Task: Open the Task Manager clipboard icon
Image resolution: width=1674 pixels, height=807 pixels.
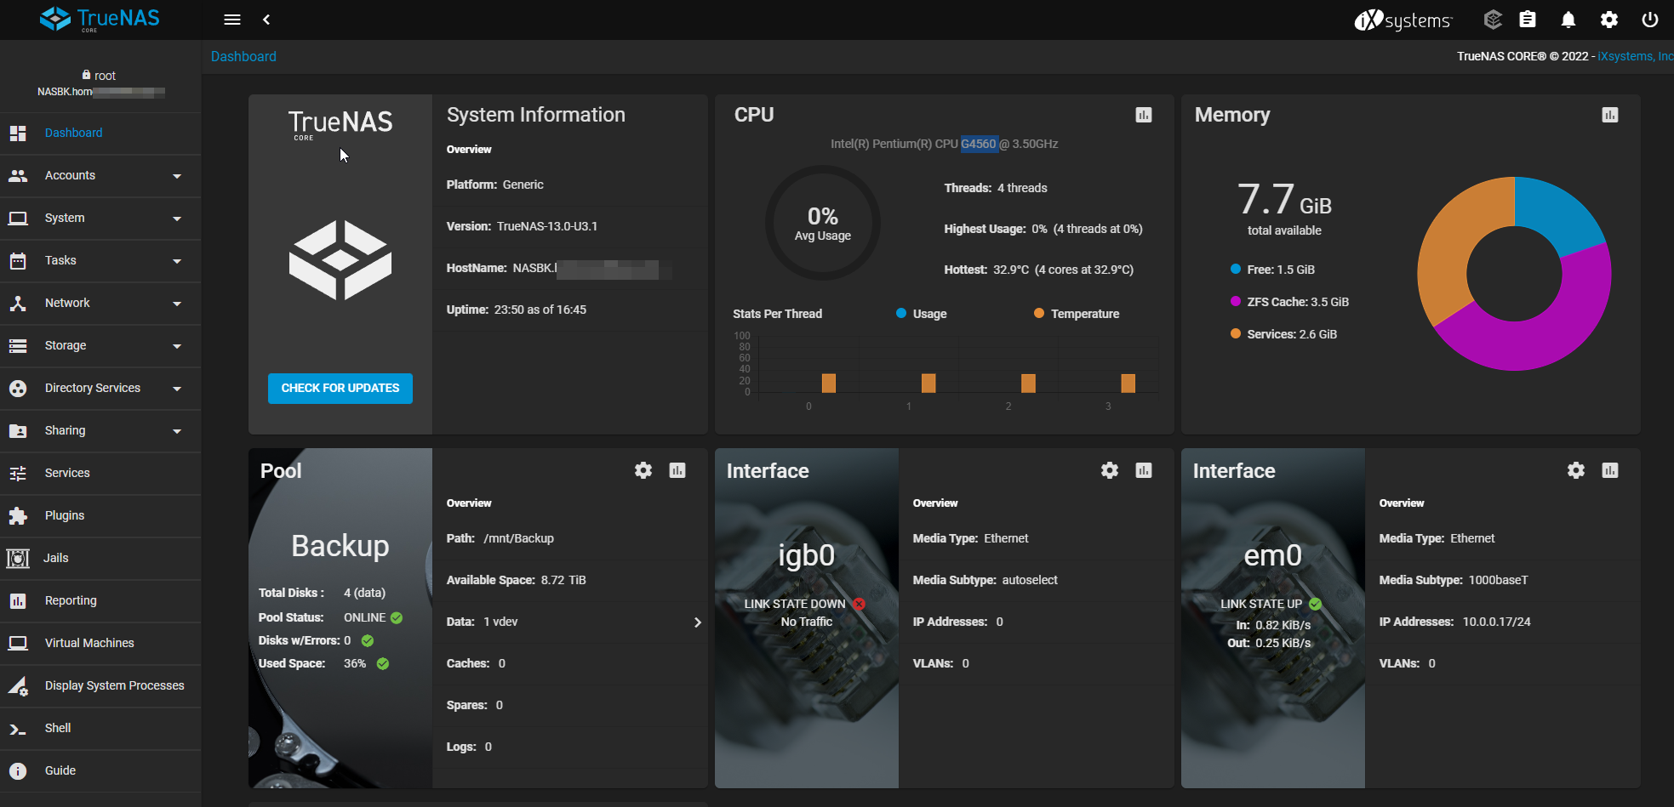Action: 1528,20
